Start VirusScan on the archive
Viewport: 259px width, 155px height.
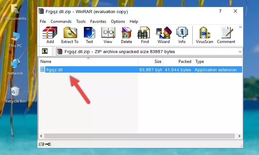pos(204,35)
